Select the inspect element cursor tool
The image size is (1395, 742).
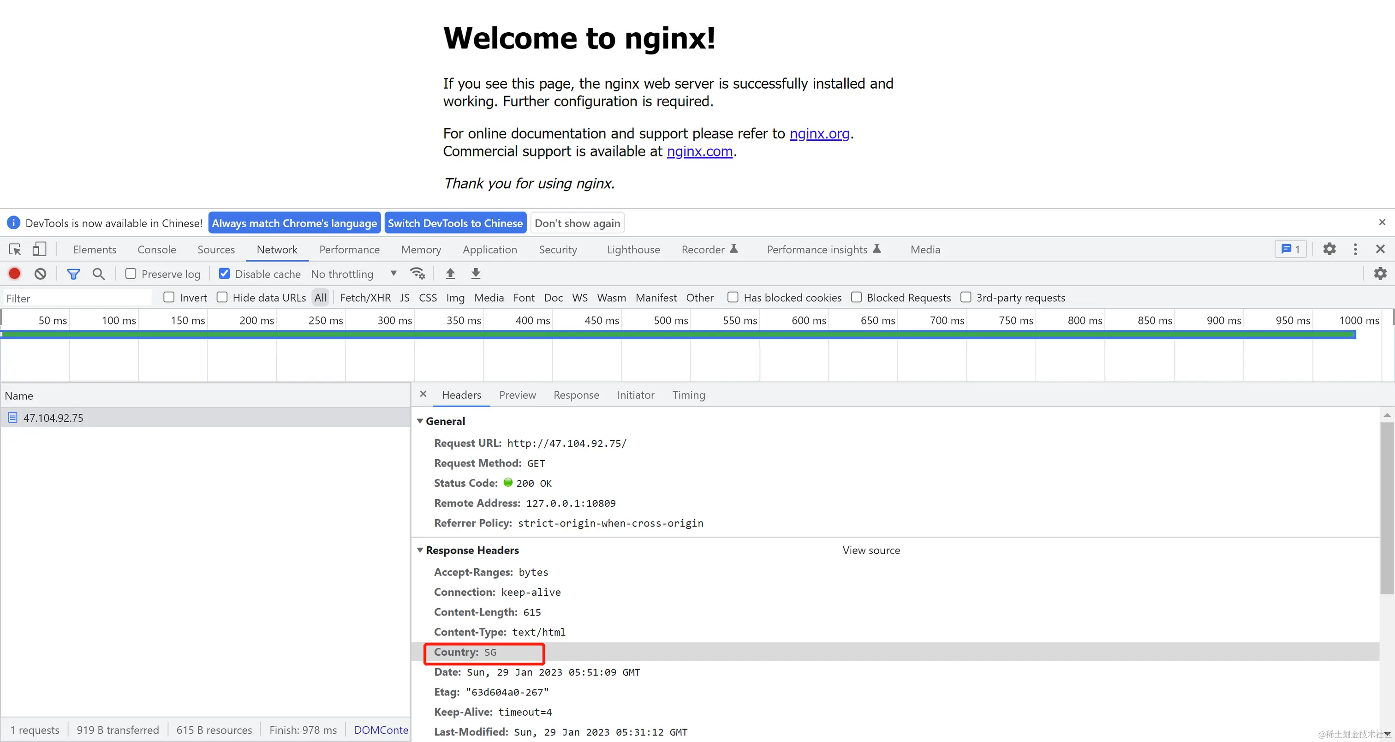(14, 249)
